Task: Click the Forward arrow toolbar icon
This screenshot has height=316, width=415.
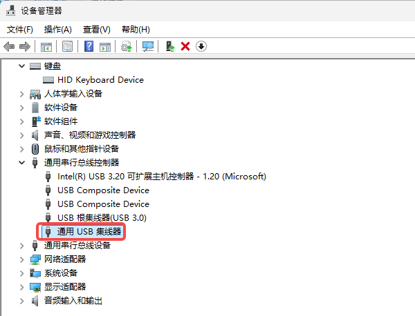Action: click(25, 47)
